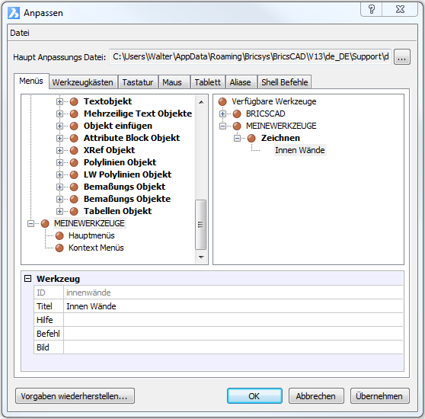Switch to the Tastatur tab

click(138, 82)
